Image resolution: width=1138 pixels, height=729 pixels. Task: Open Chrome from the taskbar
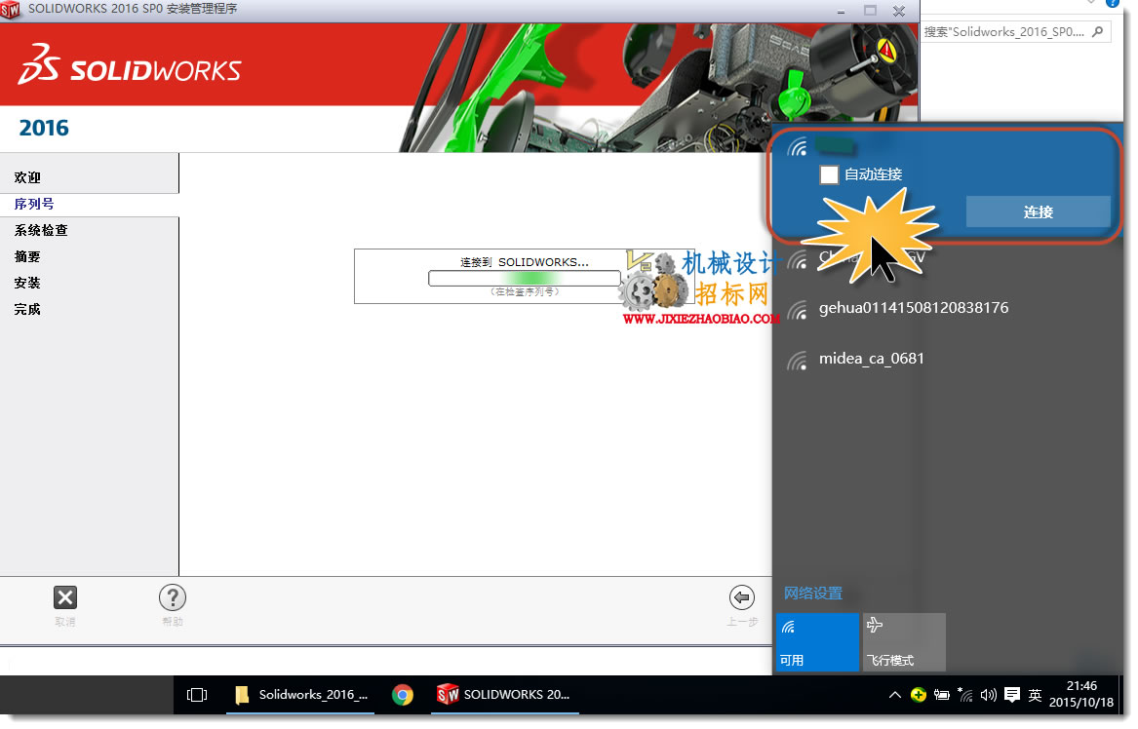pyautogui.click(x=402, y=695)
